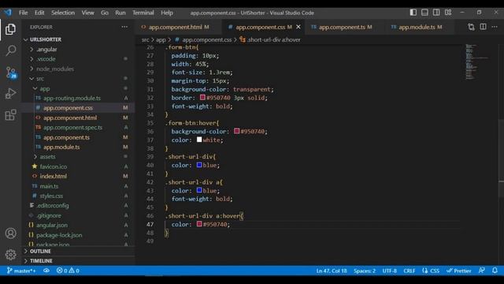Click Ln 47, Col 18 go-to-line indicator

(332, 271)
